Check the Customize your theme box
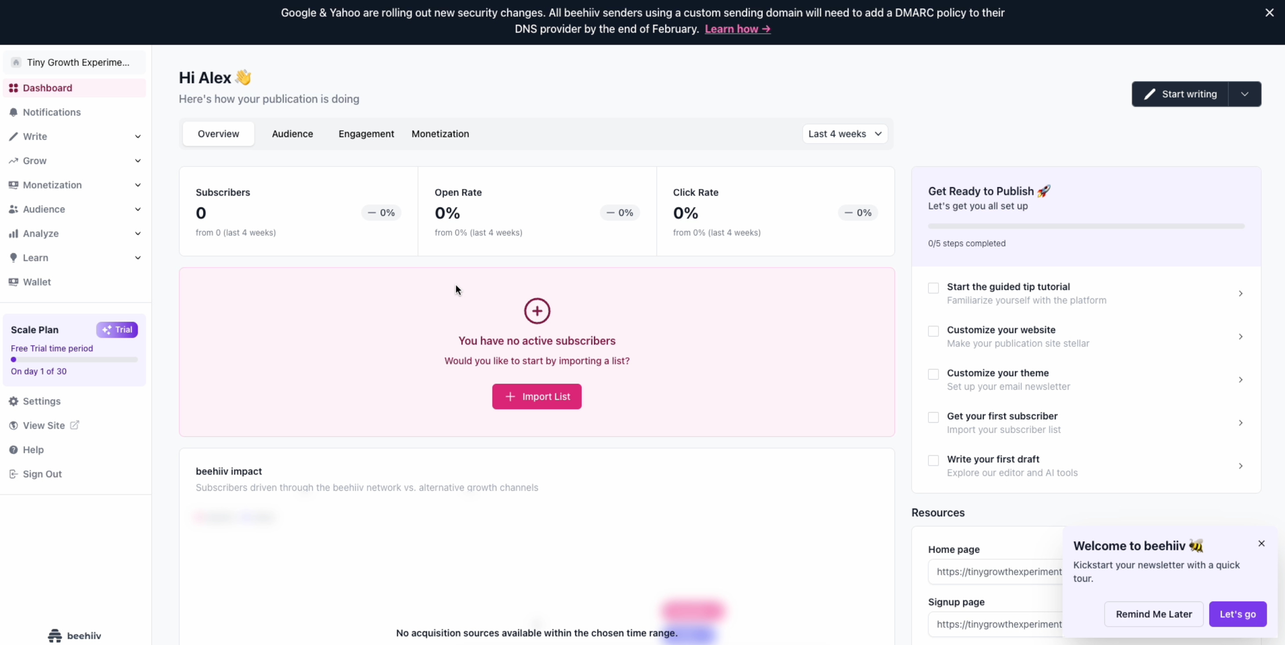The width and height of the screenshot is (1285, 645). (x=933, y=374)
